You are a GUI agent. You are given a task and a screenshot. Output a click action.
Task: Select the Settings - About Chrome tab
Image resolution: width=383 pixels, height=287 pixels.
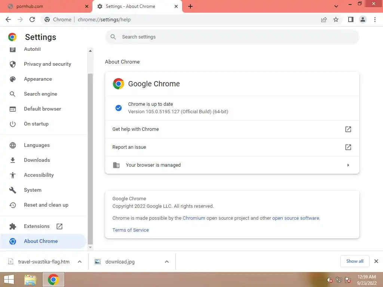137,7
